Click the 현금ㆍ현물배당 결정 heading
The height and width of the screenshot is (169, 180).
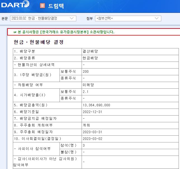(39, 43)
